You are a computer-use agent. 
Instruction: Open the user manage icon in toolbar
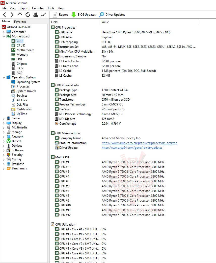36,15
